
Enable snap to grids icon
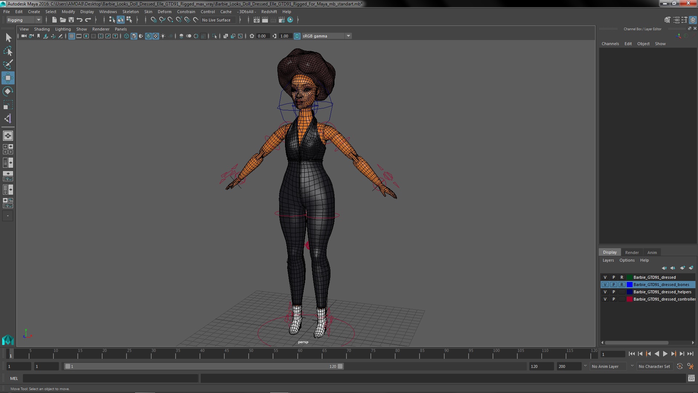point(153,20)
